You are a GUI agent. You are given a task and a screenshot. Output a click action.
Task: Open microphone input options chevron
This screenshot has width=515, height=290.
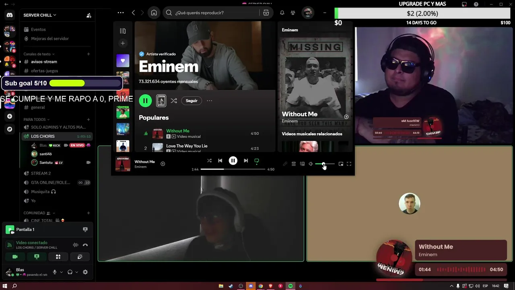61,272
